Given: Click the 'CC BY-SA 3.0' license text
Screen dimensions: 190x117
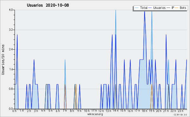Looking at the screenshot, I should pyautogui.click(x=180, y=115).
